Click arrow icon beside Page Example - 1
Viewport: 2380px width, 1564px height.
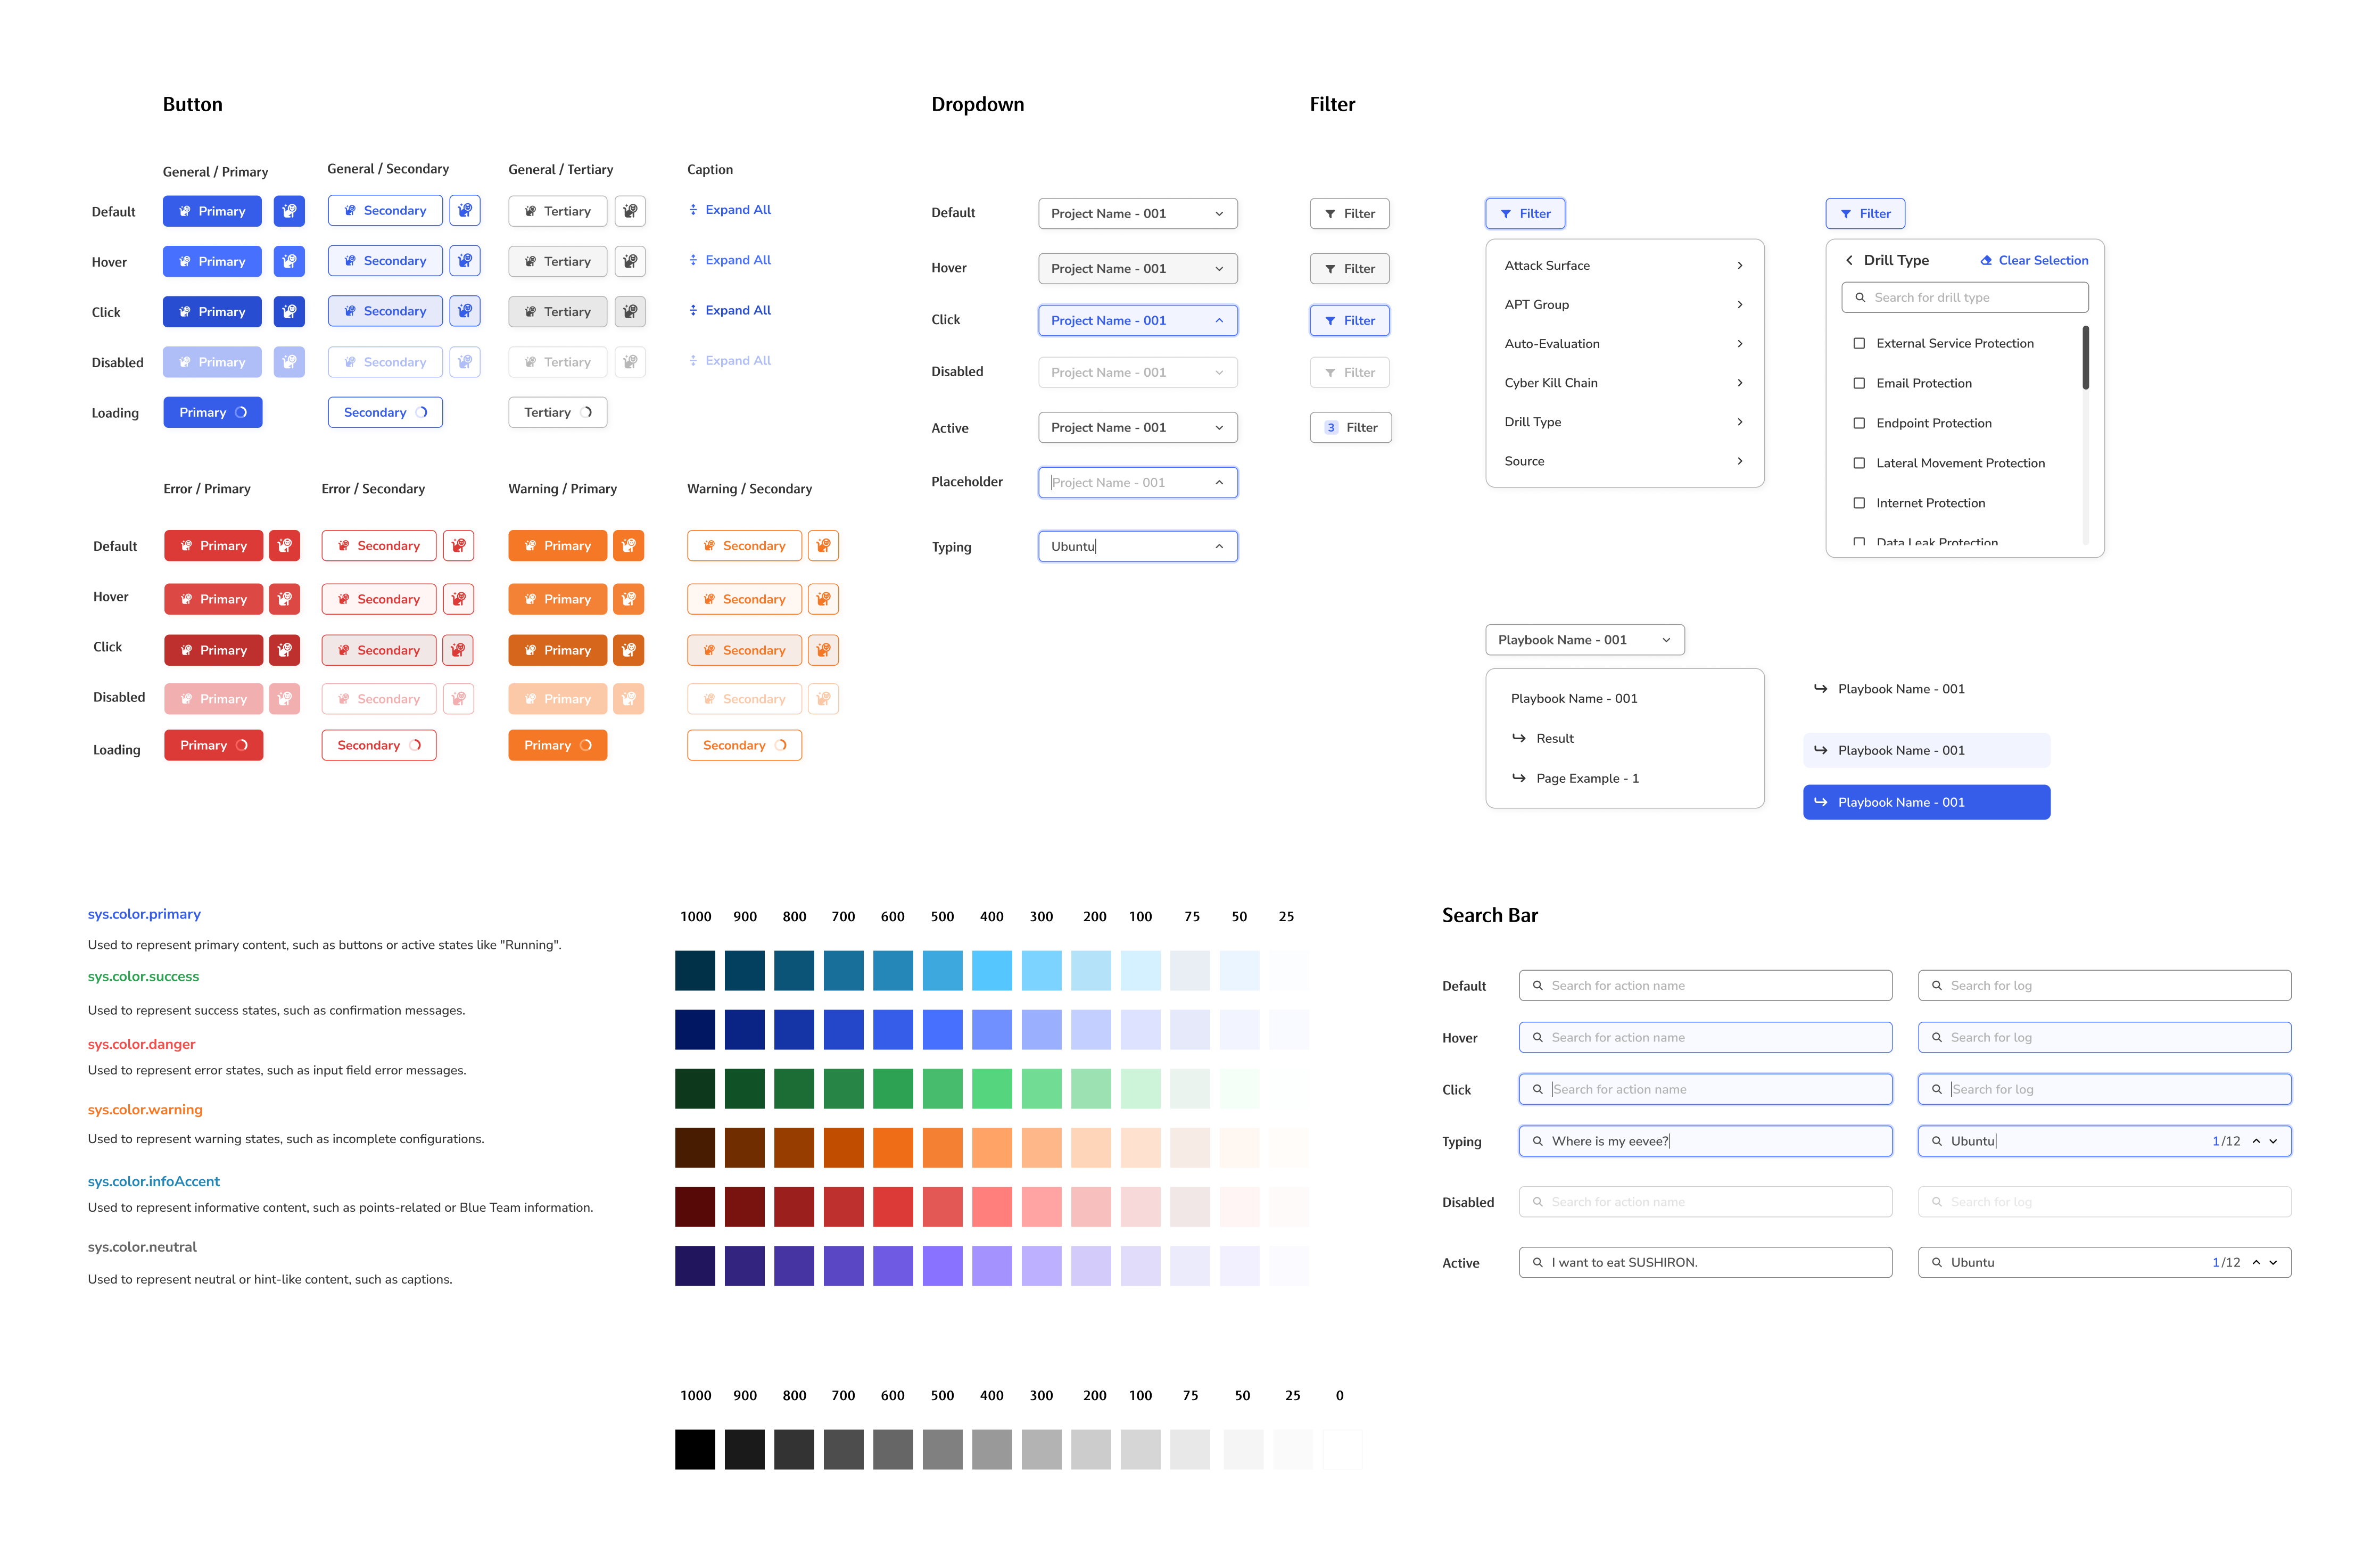coord(1519,778)
